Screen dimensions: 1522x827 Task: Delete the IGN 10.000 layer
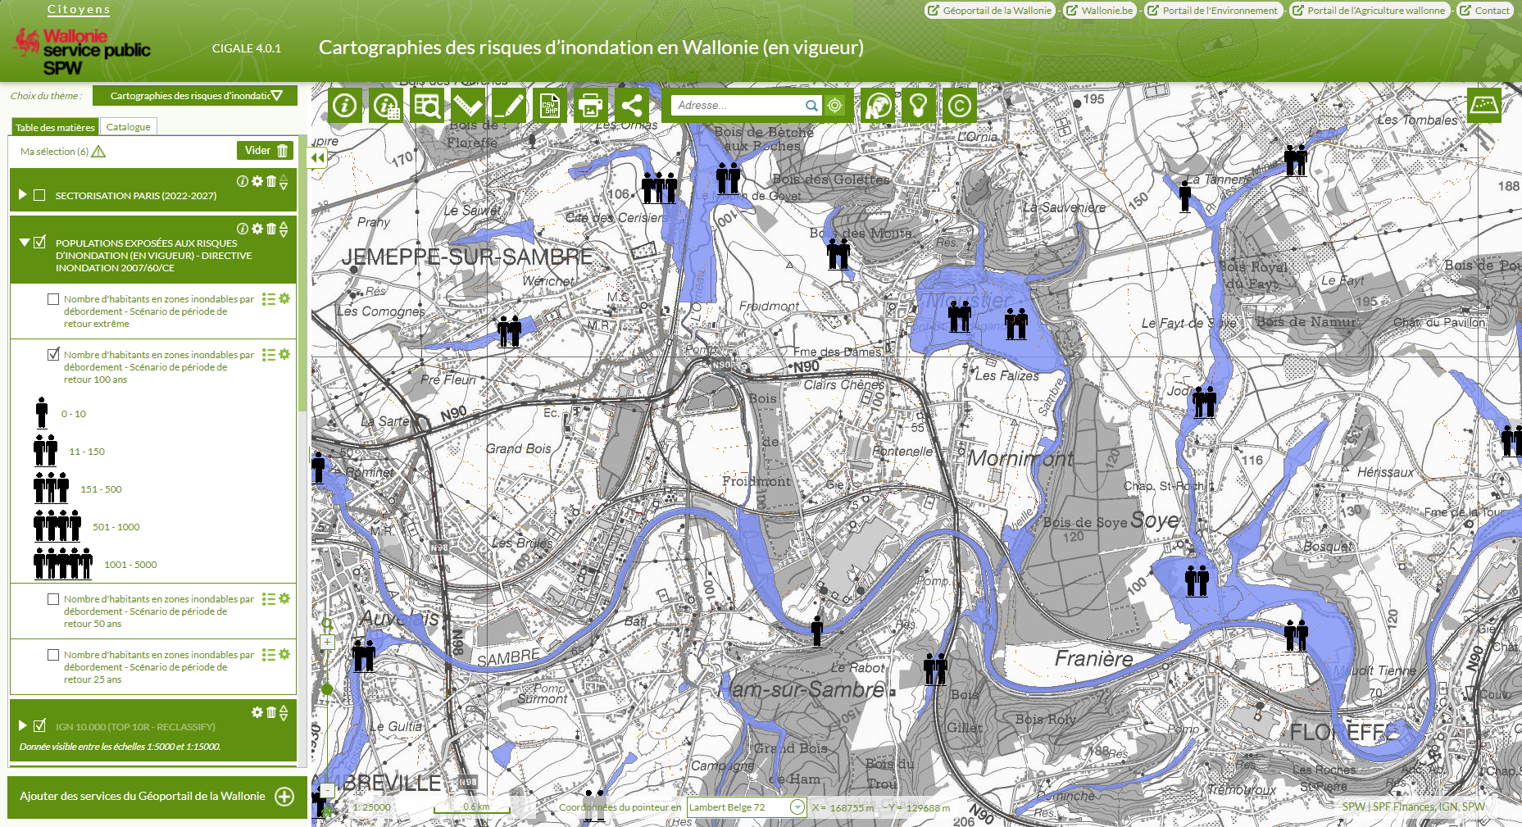271,712
